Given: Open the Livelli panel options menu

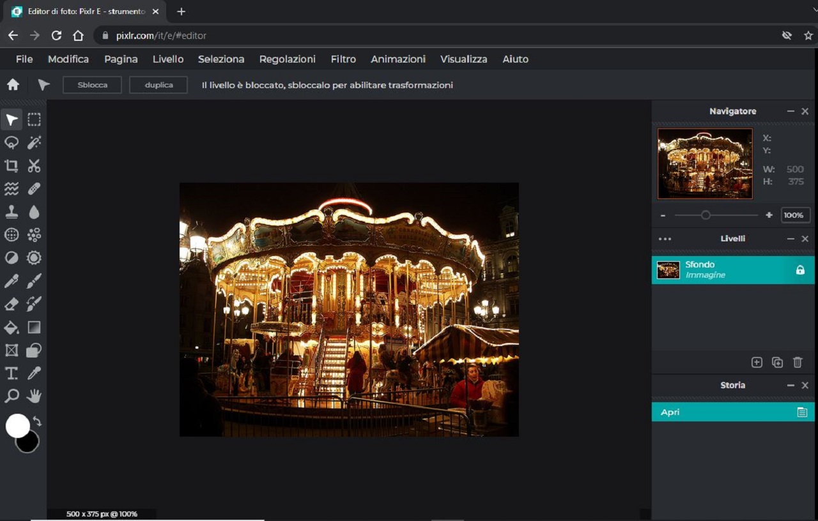Looking at the screenshot, I should click(665, 239).
